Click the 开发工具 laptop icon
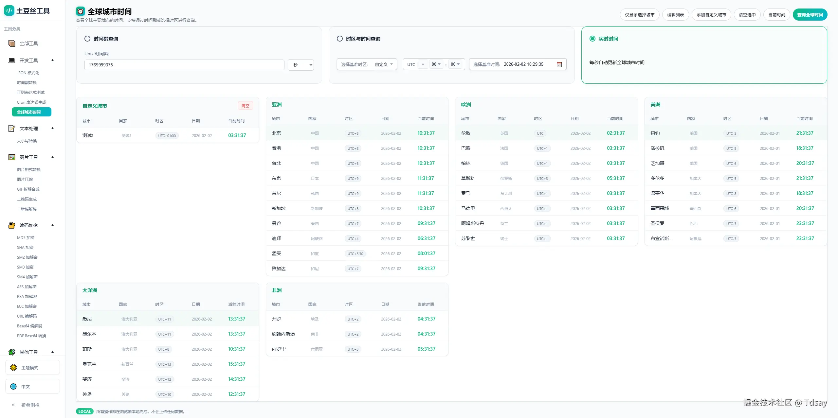This screenshot has width=838, height=418. pyautogui.click(x=12, y=61)
